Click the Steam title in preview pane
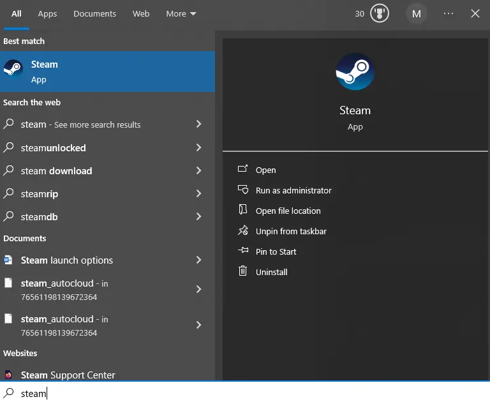 click(355, 110)
